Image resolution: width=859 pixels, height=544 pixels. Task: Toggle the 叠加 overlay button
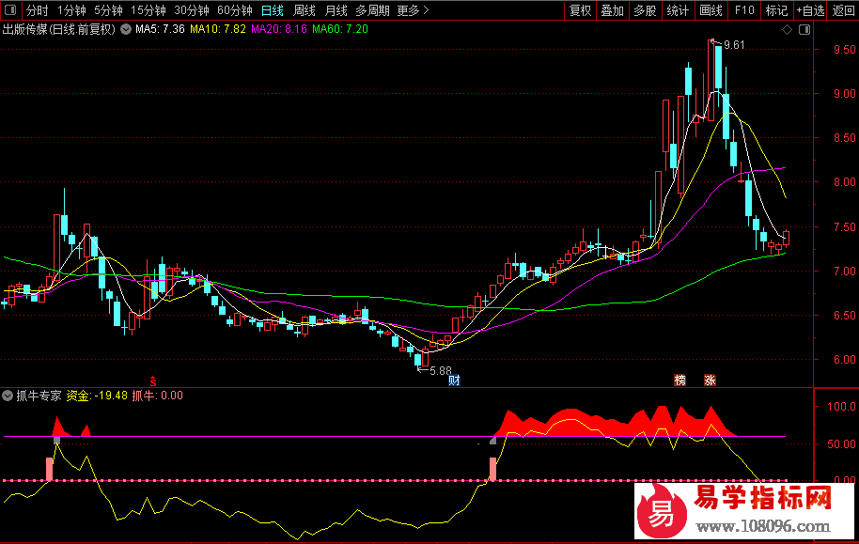point(612,11)
